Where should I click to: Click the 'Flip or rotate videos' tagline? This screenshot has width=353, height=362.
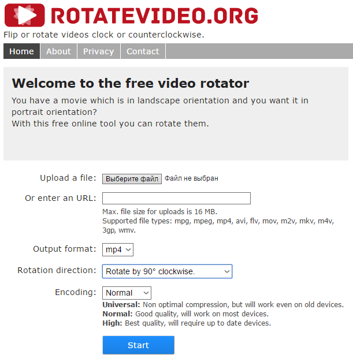(x=104, y=35)
